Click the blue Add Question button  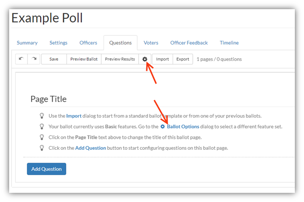coord(47,169)
